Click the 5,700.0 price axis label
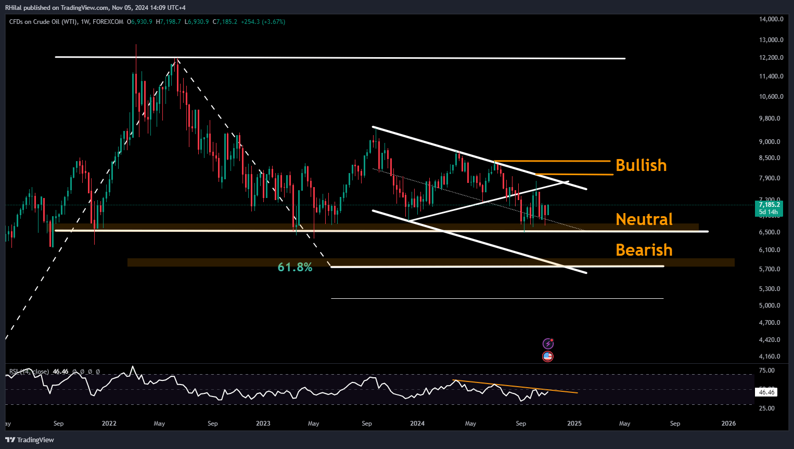 pyautogui.click(x=770, y=269)
